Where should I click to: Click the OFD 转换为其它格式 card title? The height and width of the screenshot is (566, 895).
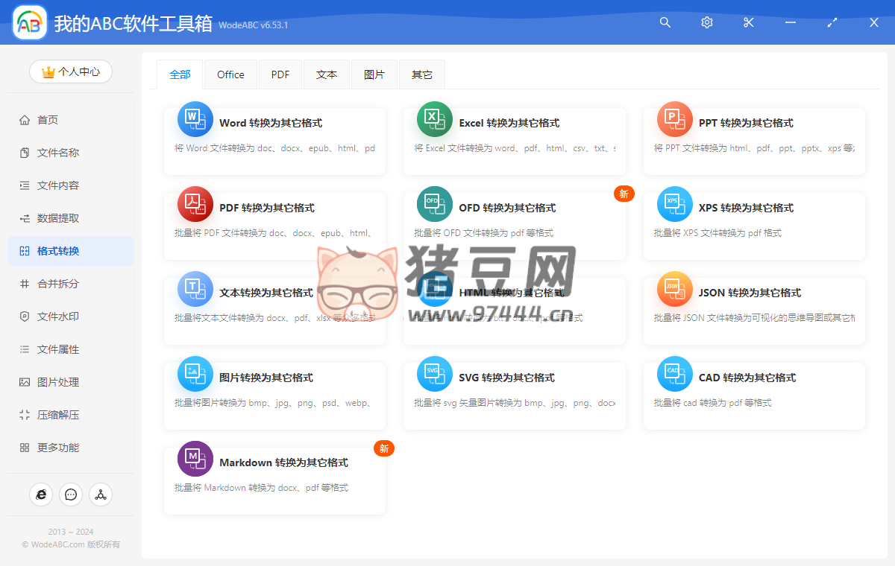(507, 208)
